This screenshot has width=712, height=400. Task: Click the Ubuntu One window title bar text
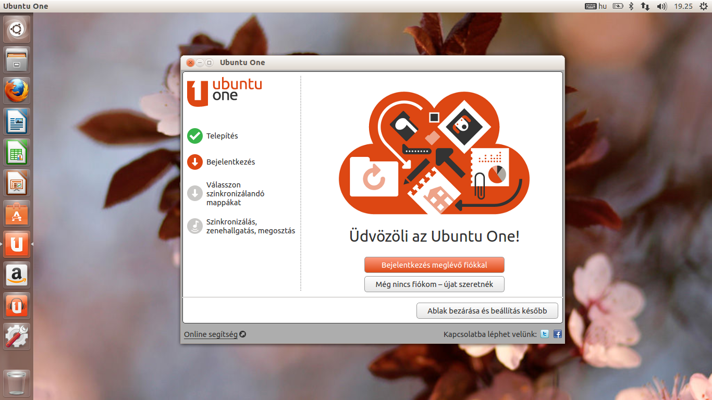click(242, 63)
